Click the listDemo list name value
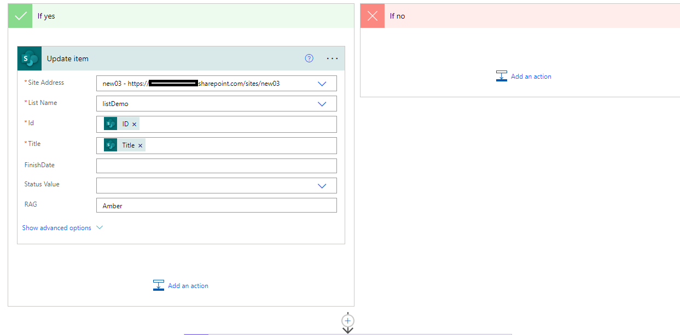 115,103
